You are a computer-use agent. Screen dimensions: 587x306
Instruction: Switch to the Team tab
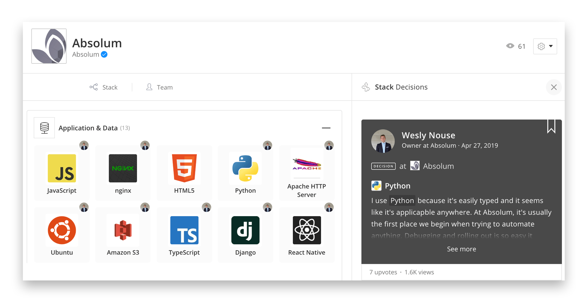[x=159, y=87]
